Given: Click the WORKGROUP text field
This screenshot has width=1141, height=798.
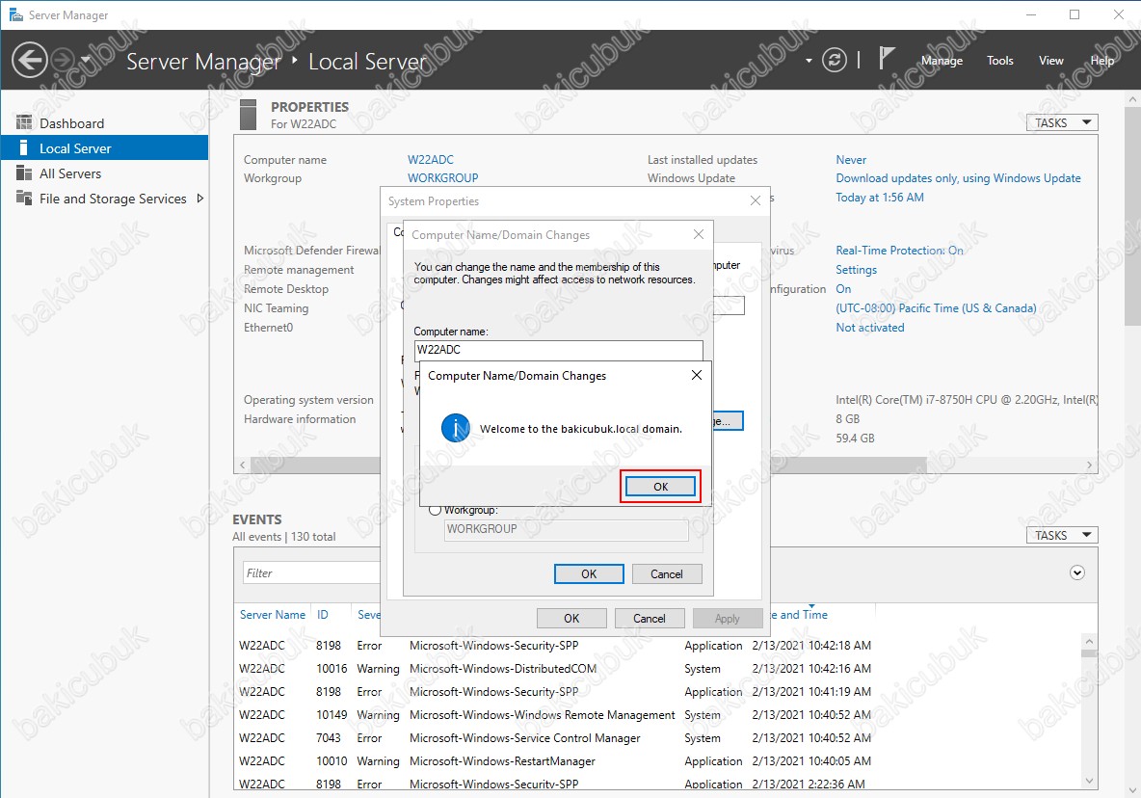Looking at the screenshot, I should [566, 529].
